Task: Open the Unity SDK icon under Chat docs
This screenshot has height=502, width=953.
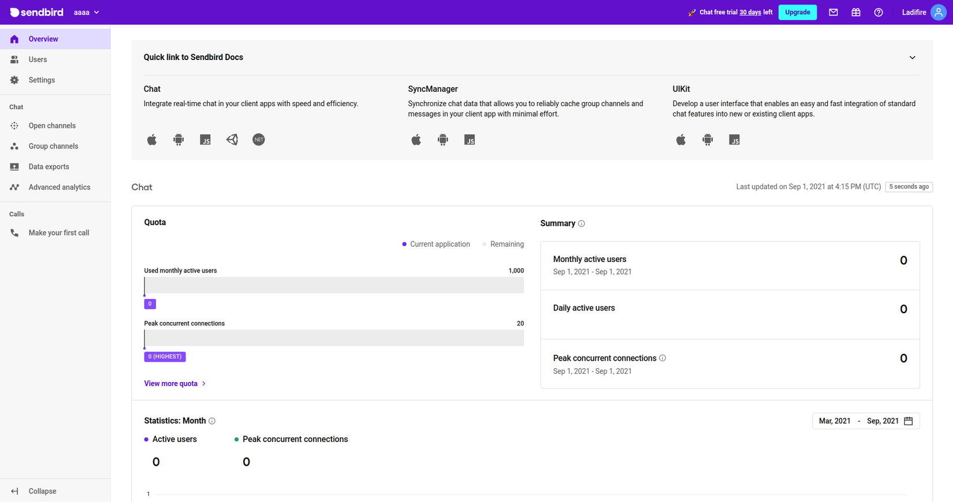Action: click(x=232, y=140)
